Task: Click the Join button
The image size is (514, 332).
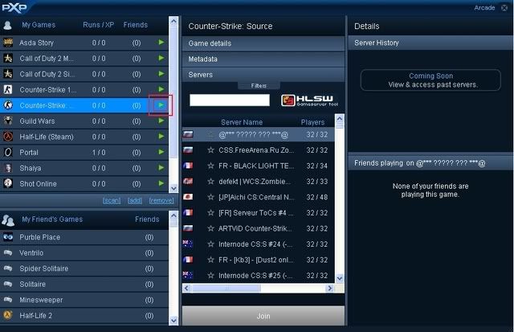Action: 263,316
